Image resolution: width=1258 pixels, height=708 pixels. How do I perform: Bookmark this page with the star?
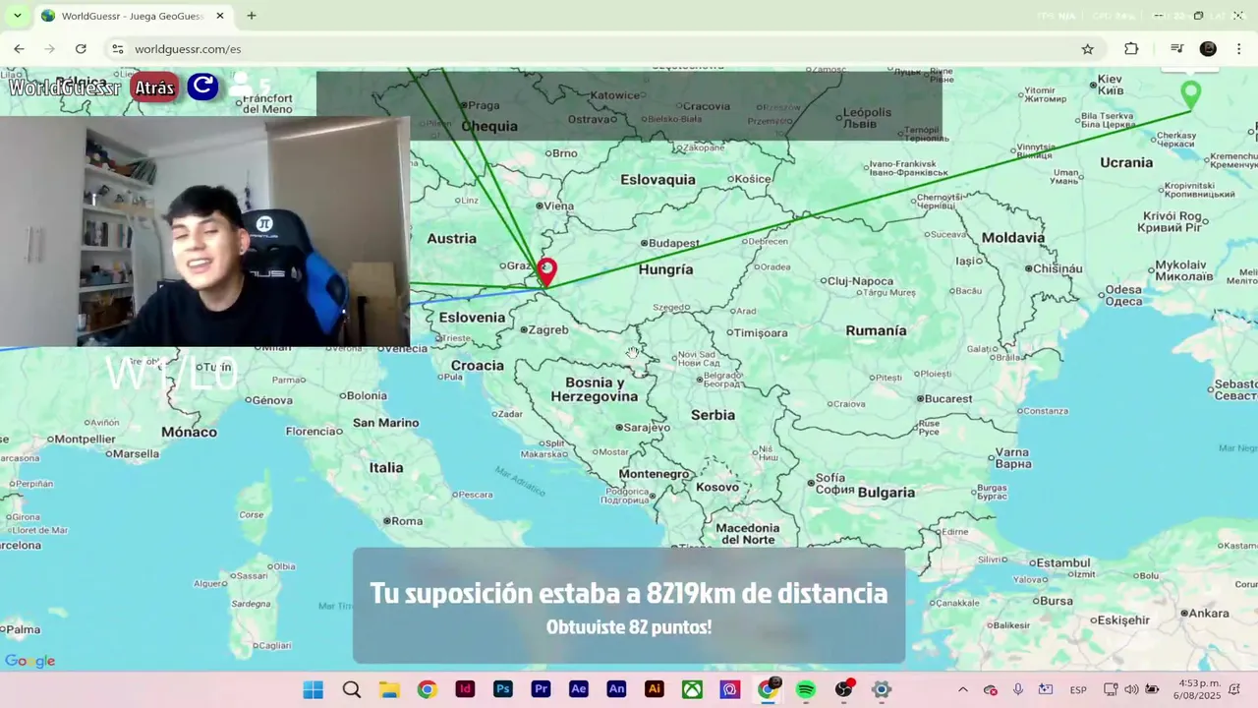point(1087,49)
